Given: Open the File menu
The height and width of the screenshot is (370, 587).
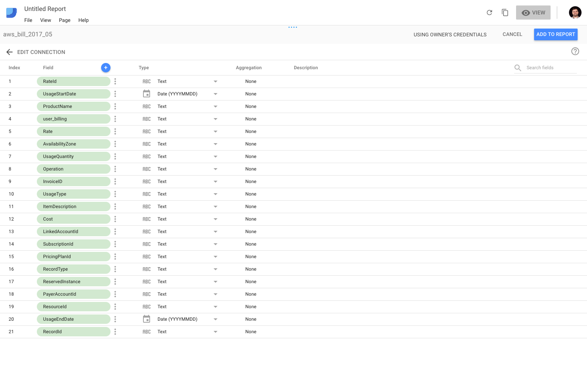Looking at the screenshot, I should pos(28,20).
